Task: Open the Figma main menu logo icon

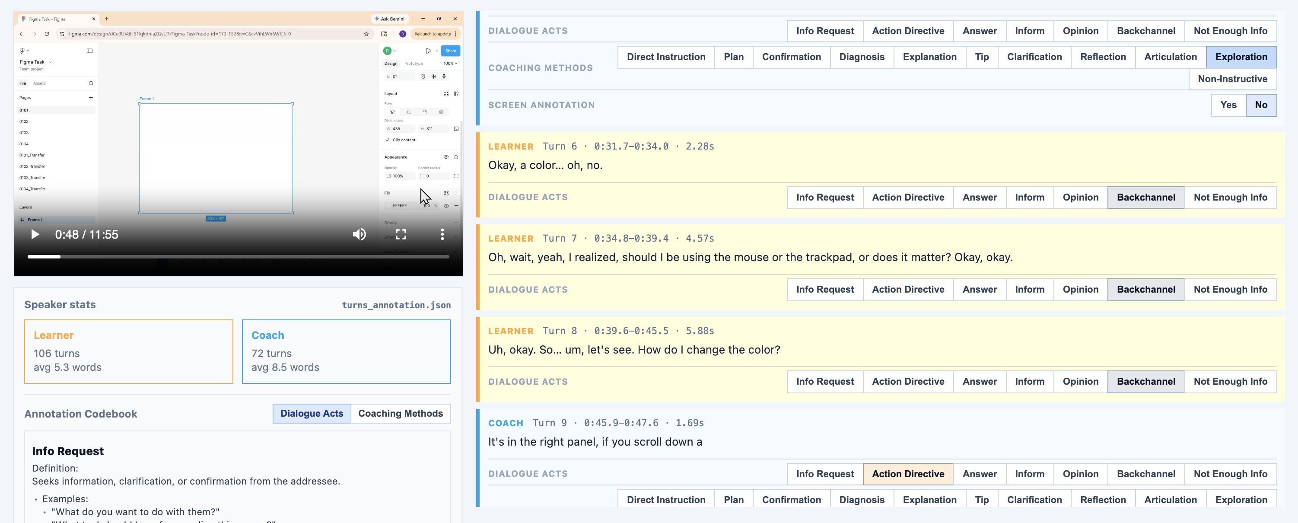Action: click(22, 51)
